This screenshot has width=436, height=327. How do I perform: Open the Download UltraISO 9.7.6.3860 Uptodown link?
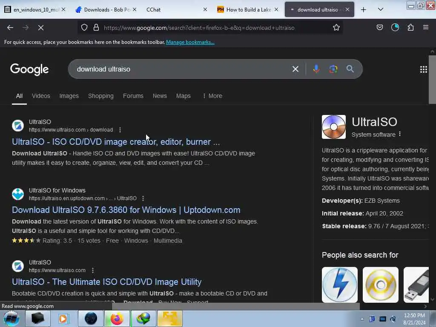pos(126,210)
